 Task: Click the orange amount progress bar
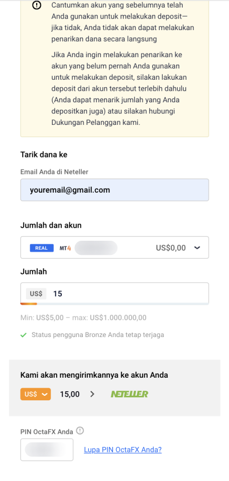(x=29, y=303)
